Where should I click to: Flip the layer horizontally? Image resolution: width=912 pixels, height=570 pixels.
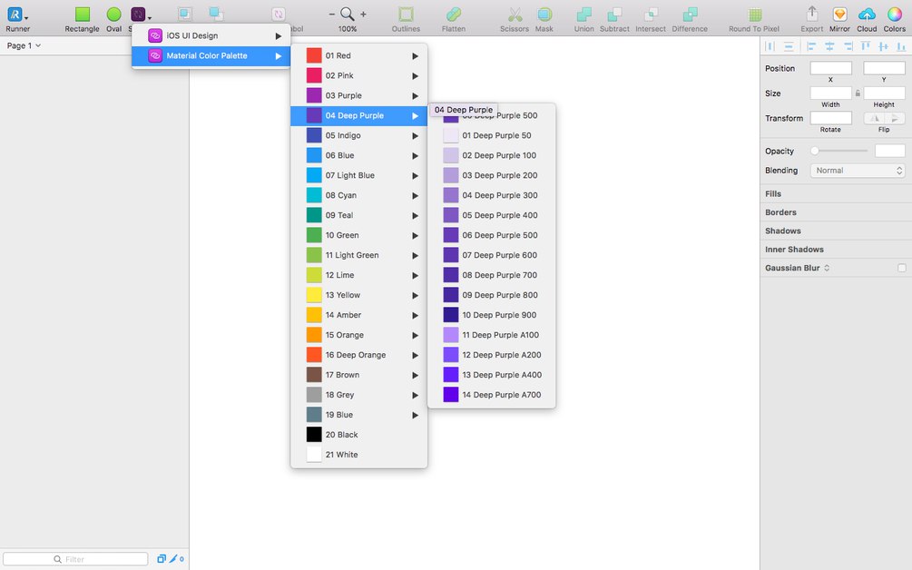[x=874, y=118]
